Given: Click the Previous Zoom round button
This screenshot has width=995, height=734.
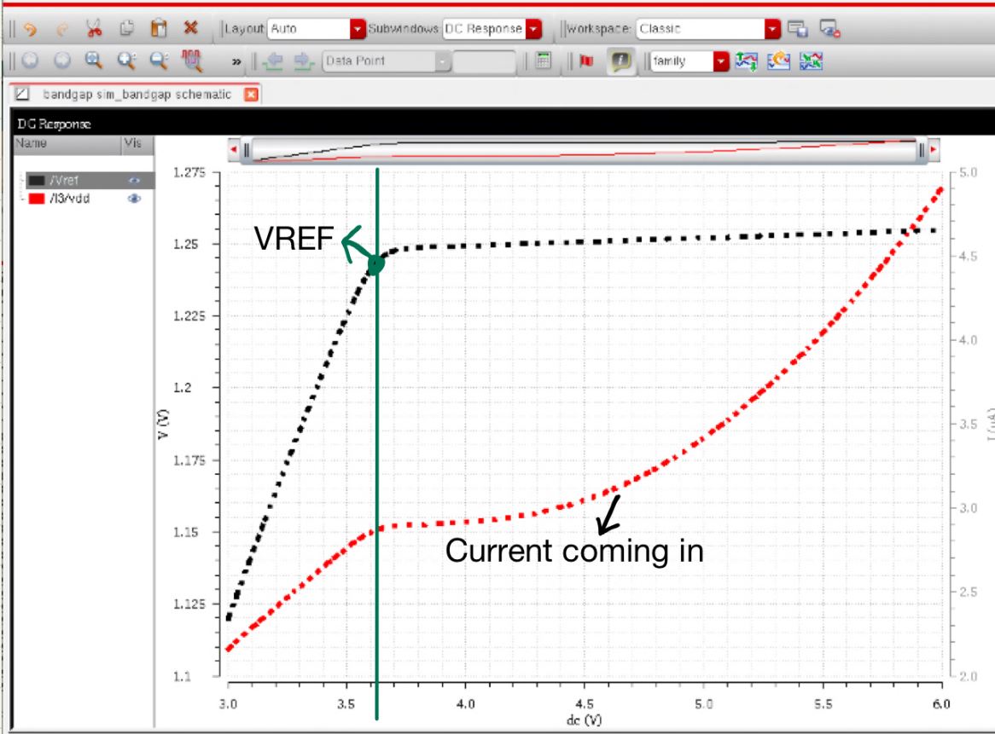Looking at the screenshot, I should click(30, 61).
